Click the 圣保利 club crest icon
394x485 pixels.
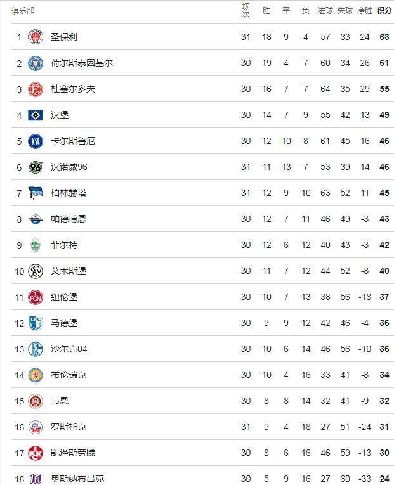[36, 37]
